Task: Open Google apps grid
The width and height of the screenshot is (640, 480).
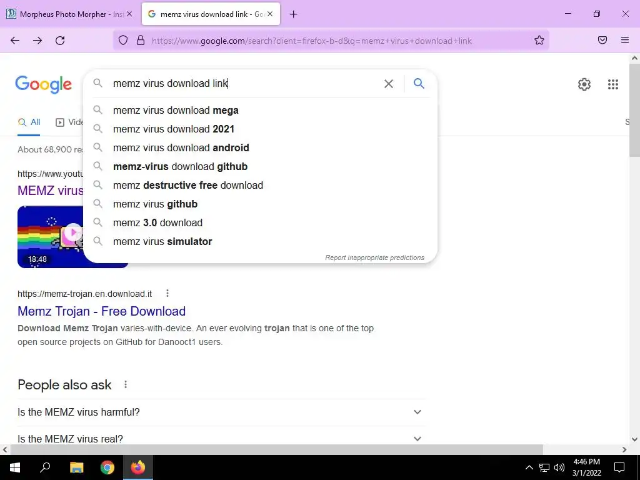Action: coord(613,84)
